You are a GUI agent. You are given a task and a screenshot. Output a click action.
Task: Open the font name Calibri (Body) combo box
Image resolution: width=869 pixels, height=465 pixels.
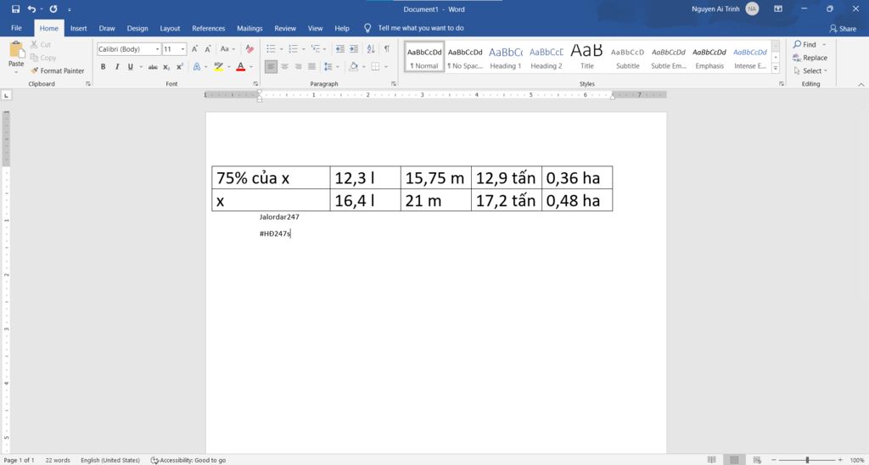tap(129, 49)
